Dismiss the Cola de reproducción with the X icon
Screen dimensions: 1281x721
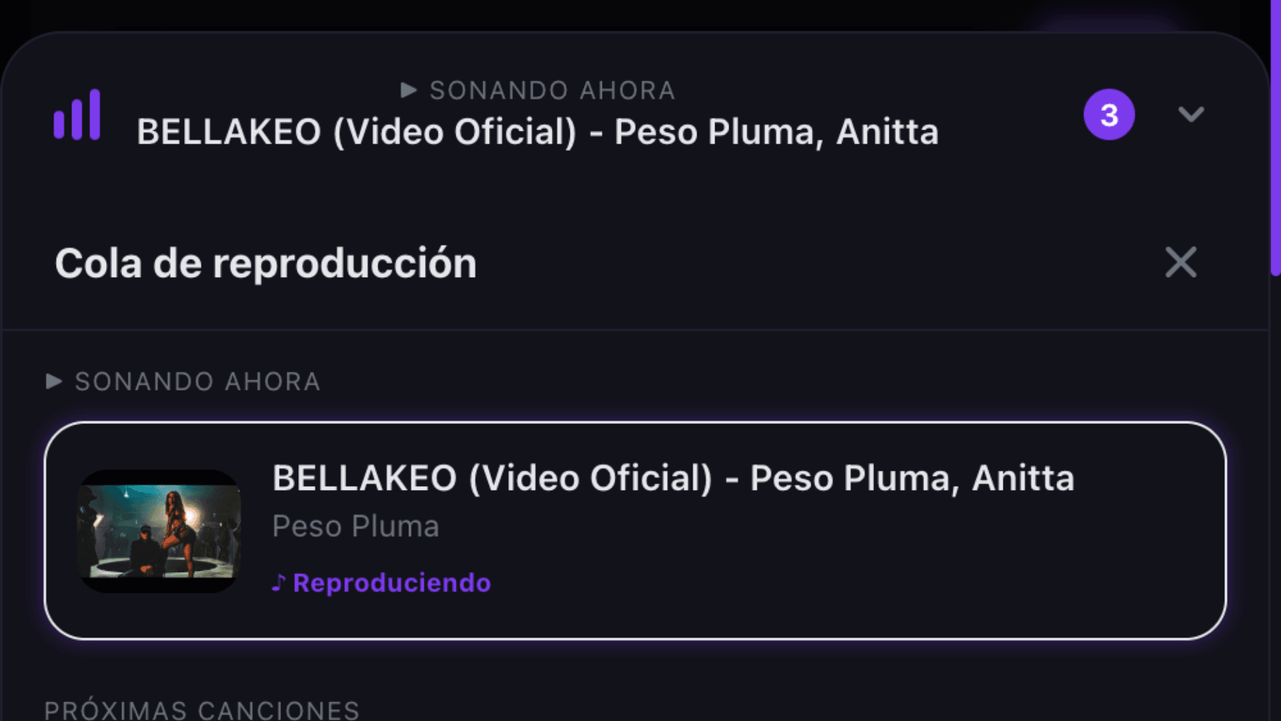click(1181, 262)
